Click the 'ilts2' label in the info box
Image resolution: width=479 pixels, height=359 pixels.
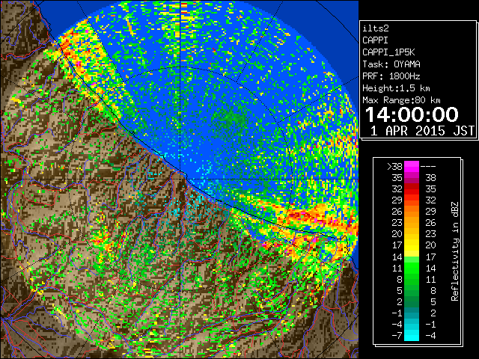click(376, 28)
